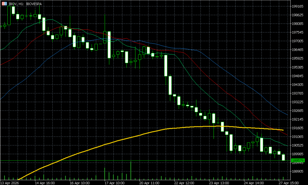Click the 17 Apr 10:00 time label

(x=114, y=183)
